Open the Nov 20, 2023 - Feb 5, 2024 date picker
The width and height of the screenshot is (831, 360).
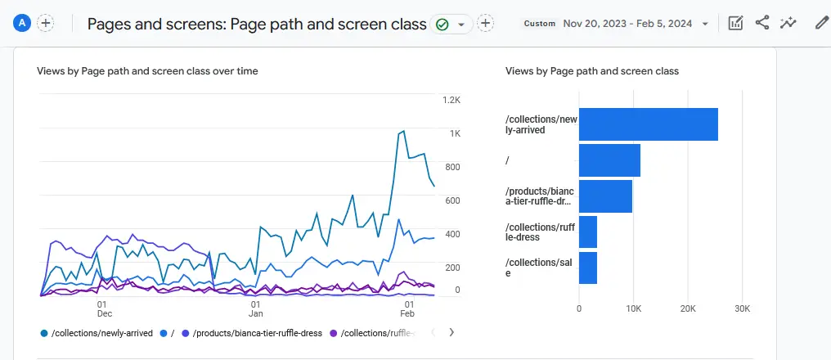[628, 24]
